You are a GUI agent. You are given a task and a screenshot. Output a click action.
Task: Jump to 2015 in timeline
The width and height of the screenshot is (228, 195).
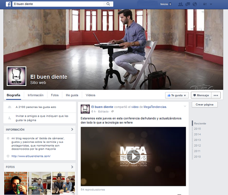(197, 129)
